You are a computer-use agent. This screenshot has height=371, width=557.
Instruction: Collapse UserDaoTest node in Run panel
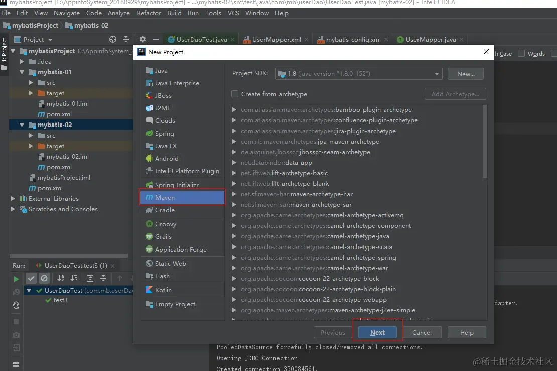29,290
